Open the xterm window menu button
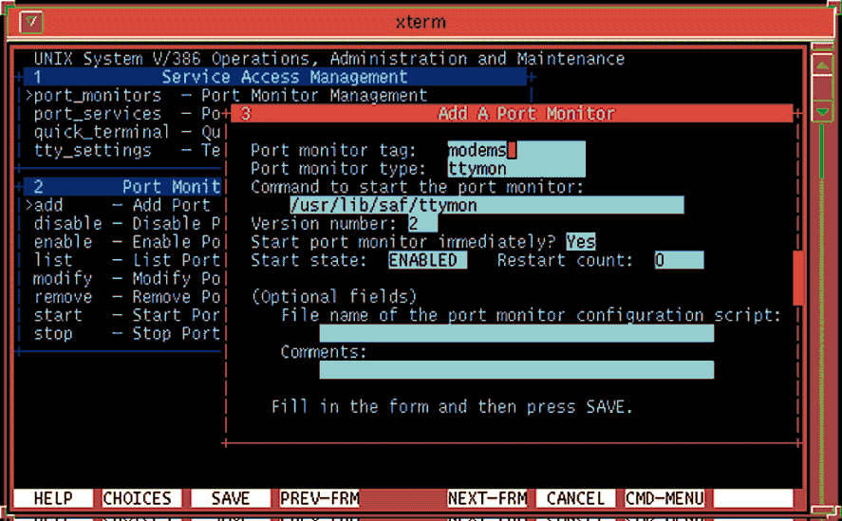 [30, 21]
